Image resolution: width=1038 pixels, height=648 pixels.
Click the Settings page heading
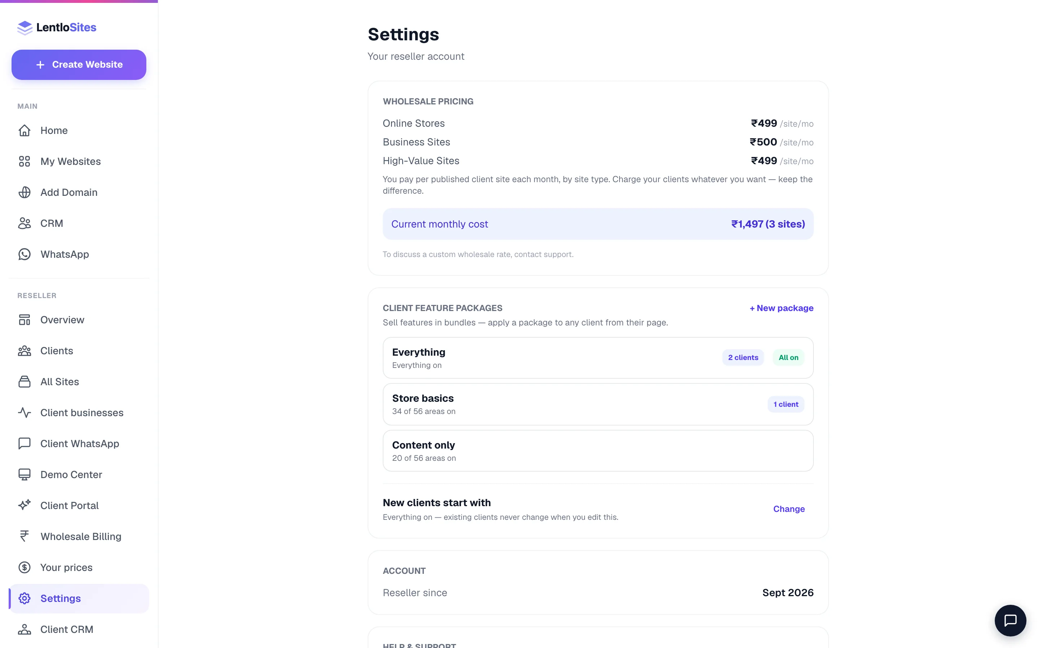click(403, 34)
